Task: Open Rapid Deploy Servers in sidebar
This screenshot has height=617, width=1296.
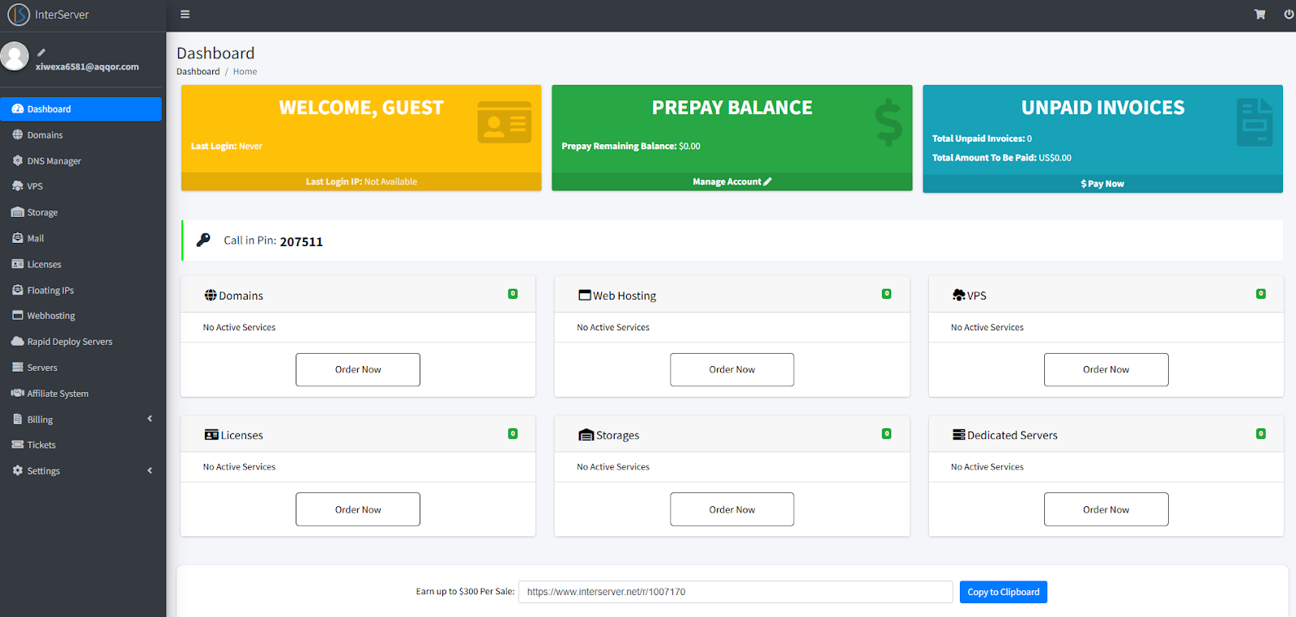Action: pyautogui.click(x=81, y=342)
